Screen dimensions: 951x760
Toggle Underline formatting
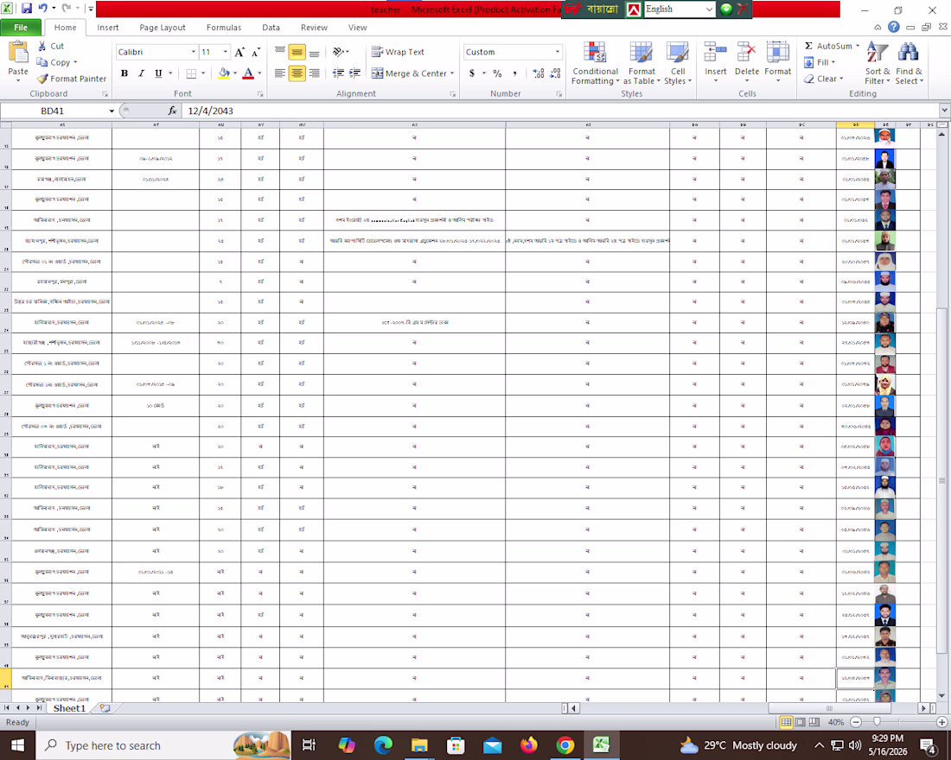click(x=158, y=73)
